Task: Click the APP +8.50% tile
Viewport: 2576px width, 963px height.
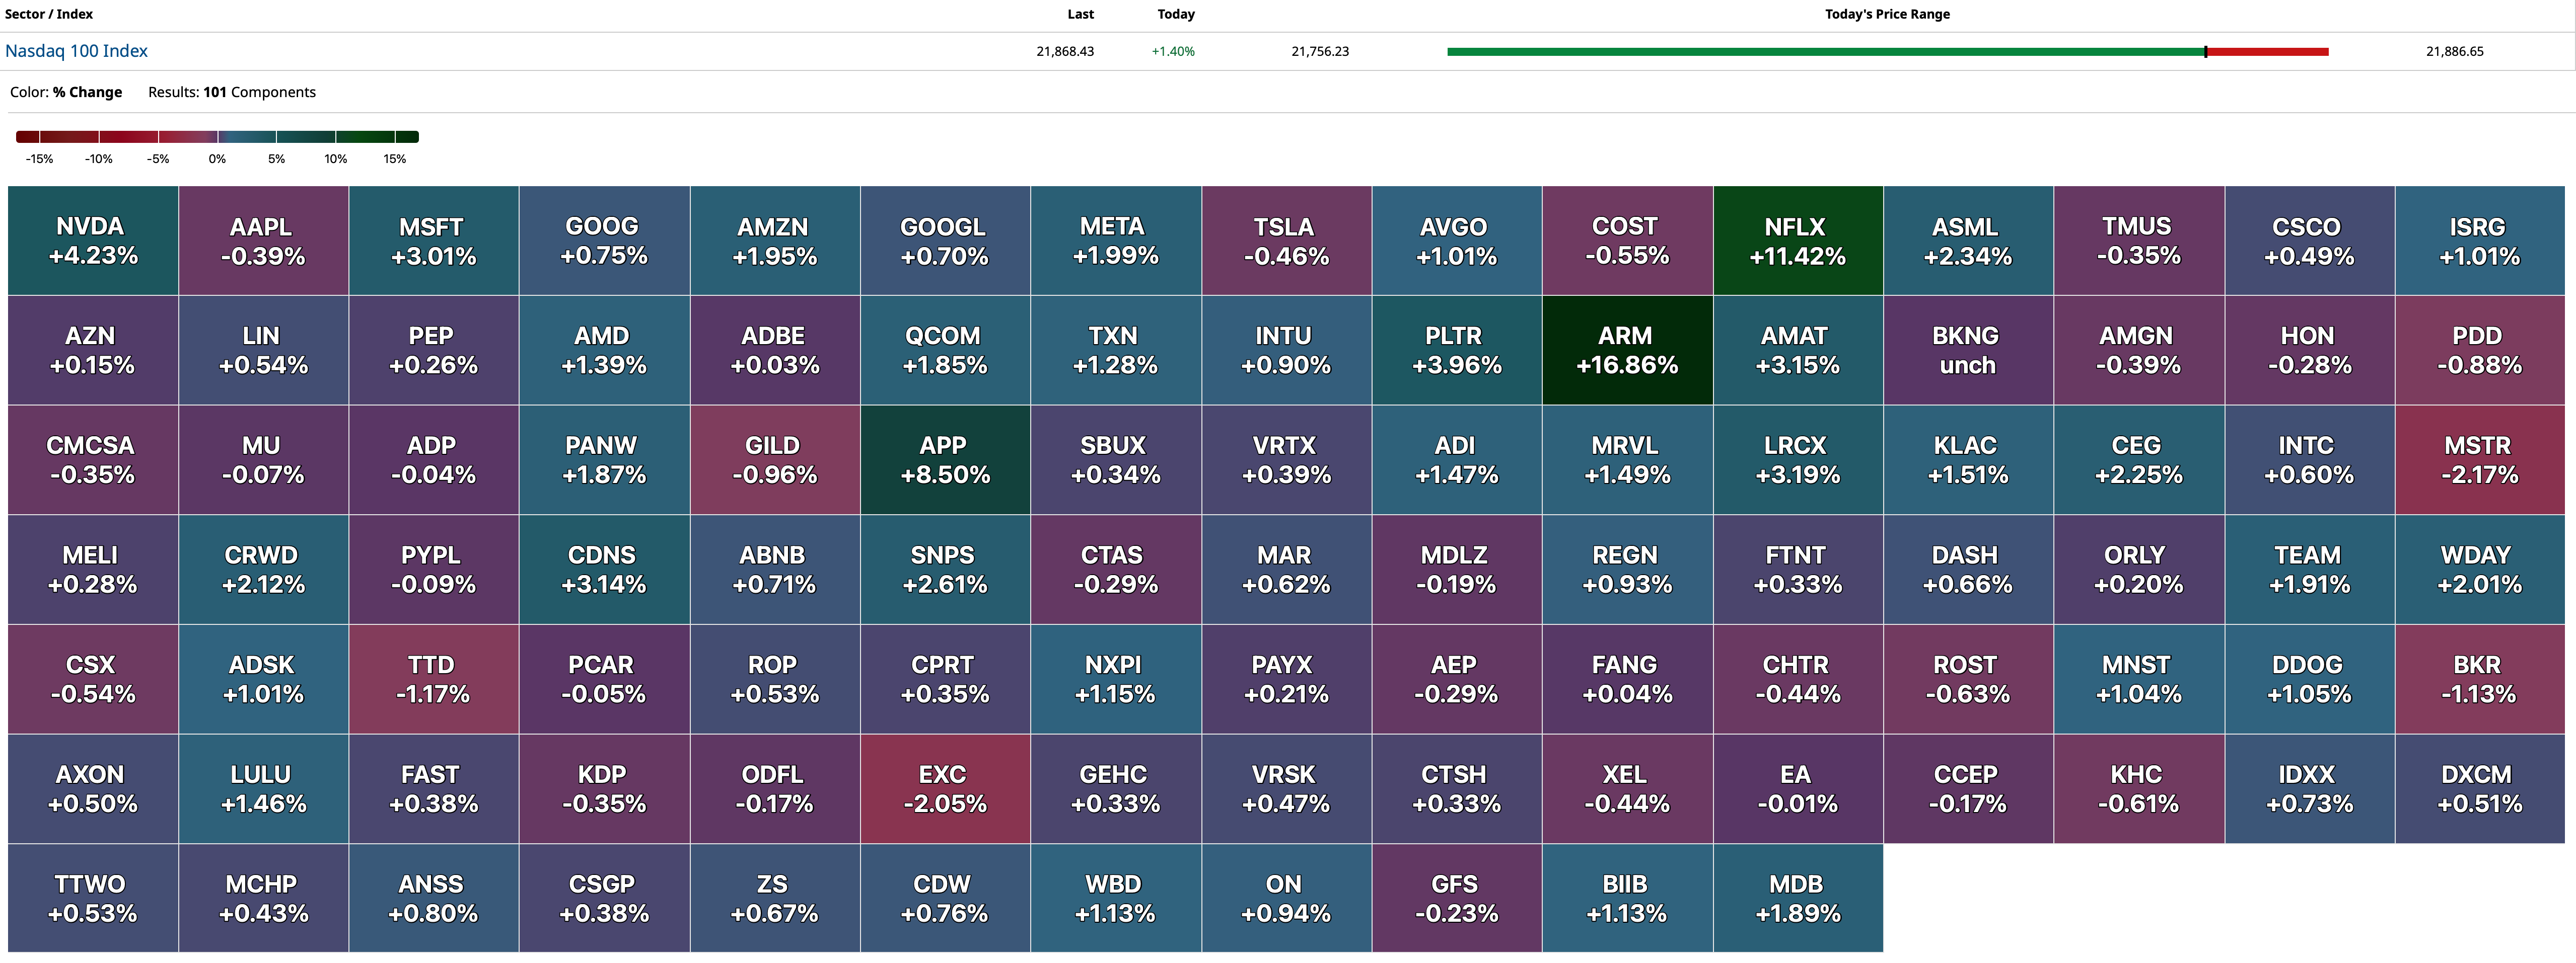Action: pyautogui.click(x=945, y=459)
